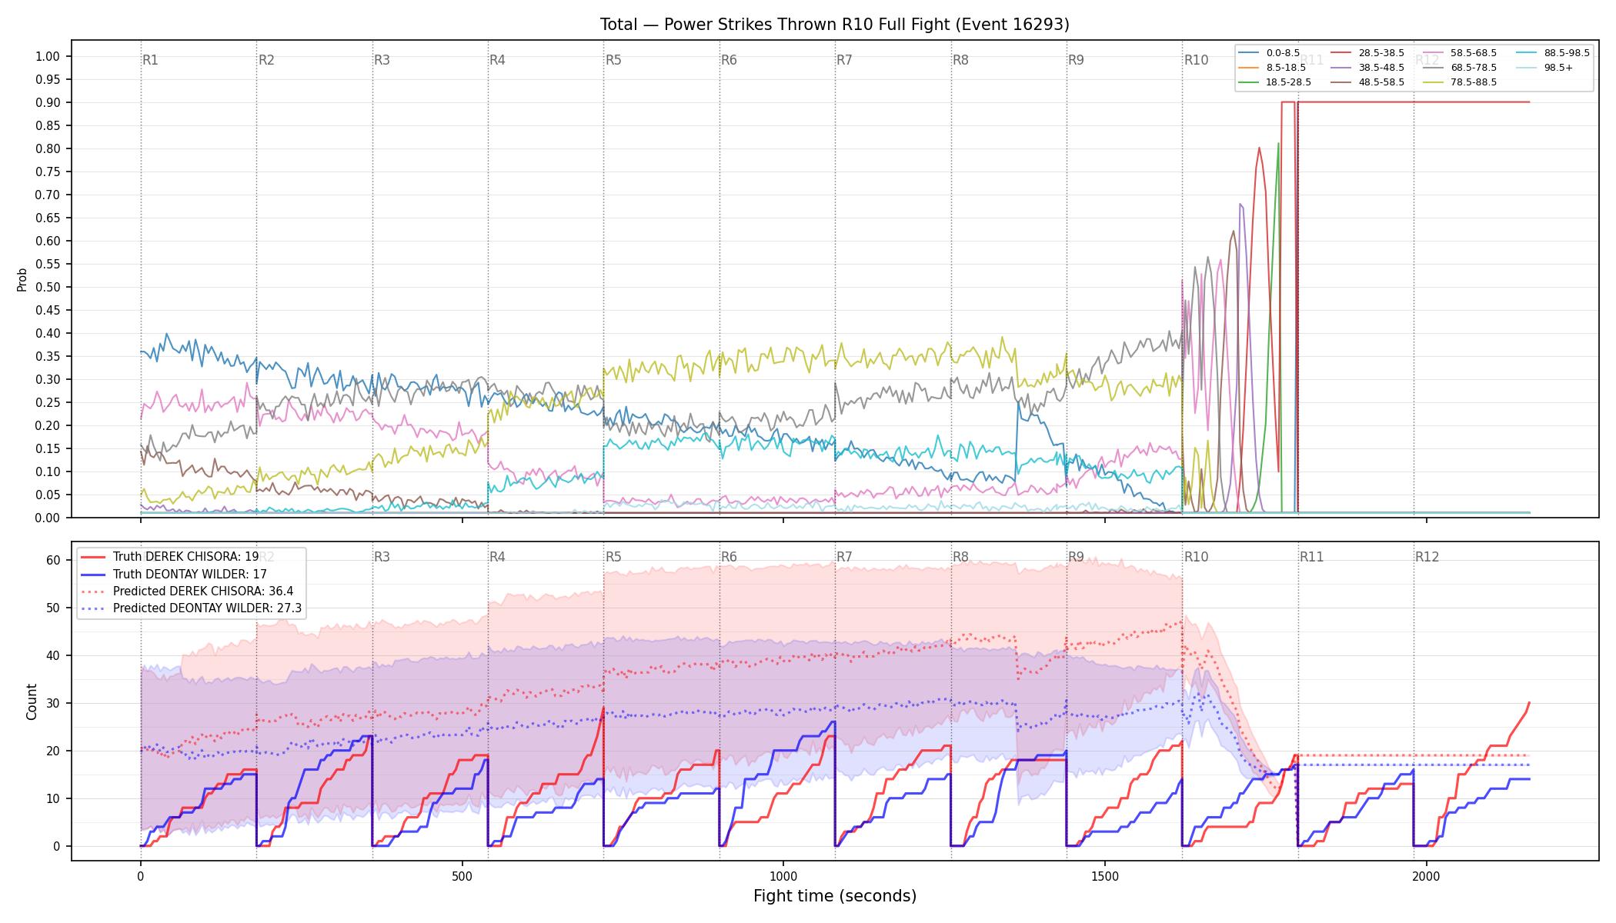Image resolution: width=1616 pixels, height=923 pixels.
Task: Click the 30 tick on the Count axis
Action: click(x=53, y=703)
